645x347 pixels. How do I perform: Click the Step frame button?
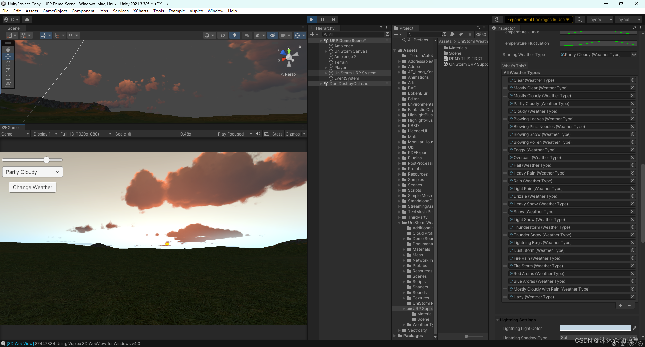333,20
